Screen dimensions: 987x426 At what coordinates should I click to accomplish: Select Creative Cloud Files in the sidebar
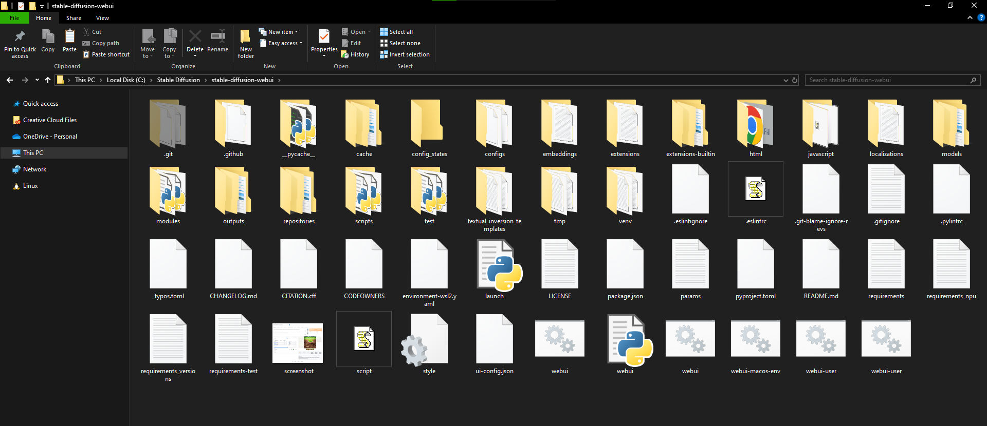50,120
